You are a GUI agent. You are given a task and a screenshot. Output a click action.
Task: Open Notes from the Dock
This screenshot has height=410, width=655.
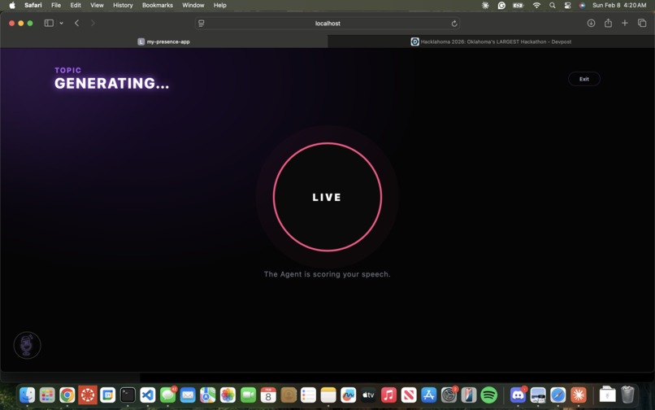(x=328, y=395)
